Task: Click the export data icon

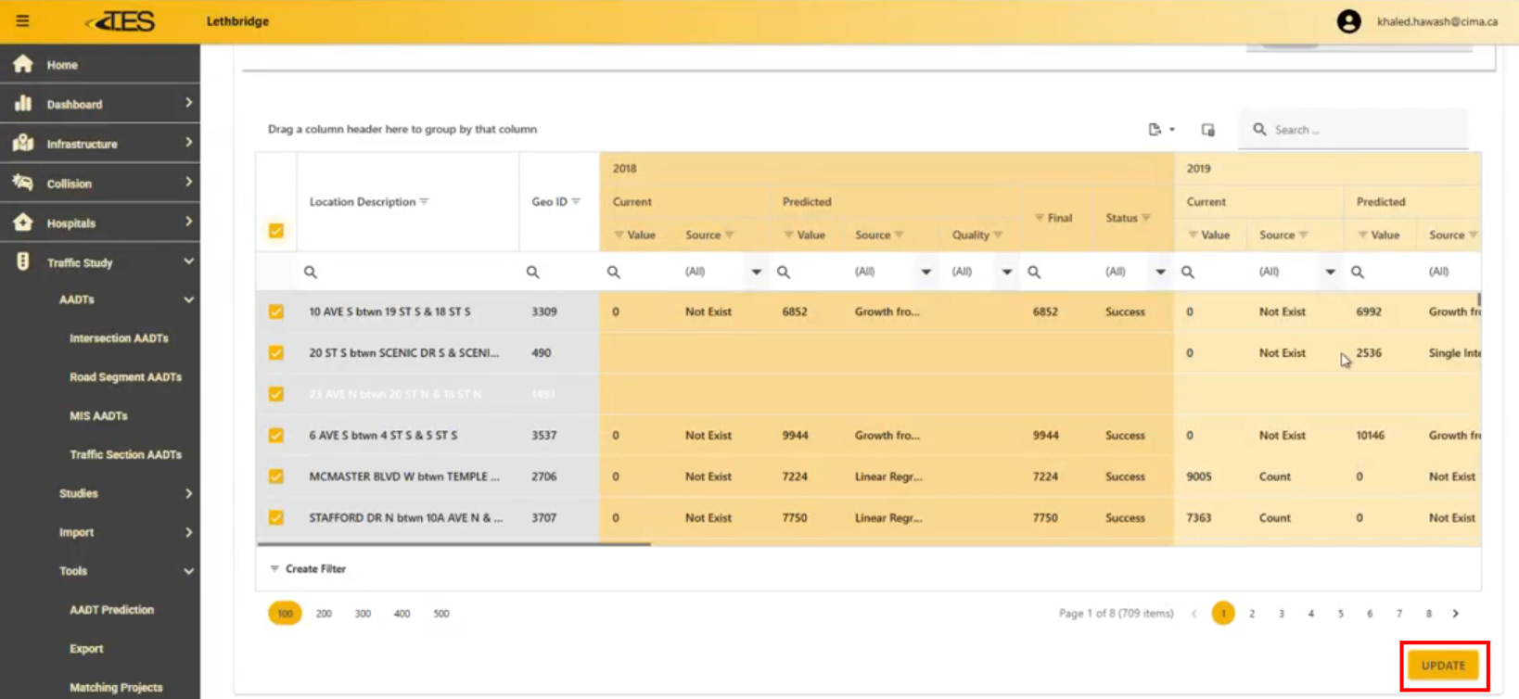Action: (1155, 130)
